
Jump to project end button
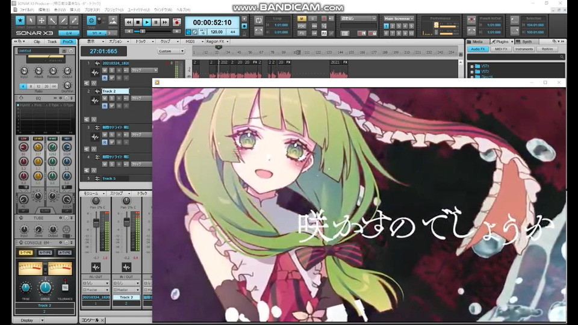point(176,32)
